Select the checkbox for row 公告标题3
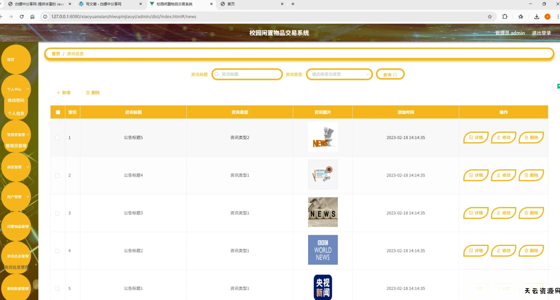This screenshot has width=560, height=300. (57, 213)
